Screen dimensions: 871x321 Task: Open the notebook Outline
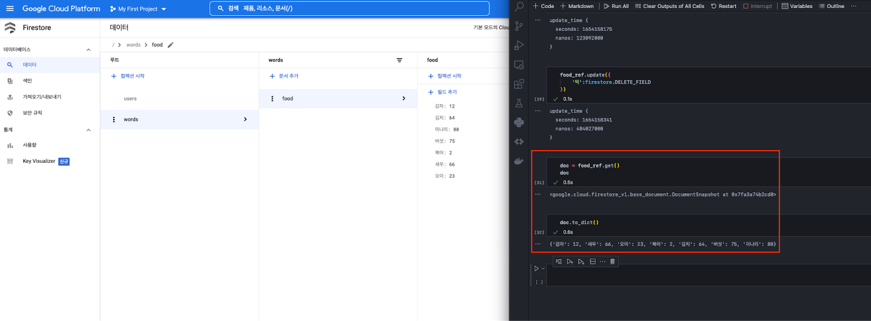[832, 7]
